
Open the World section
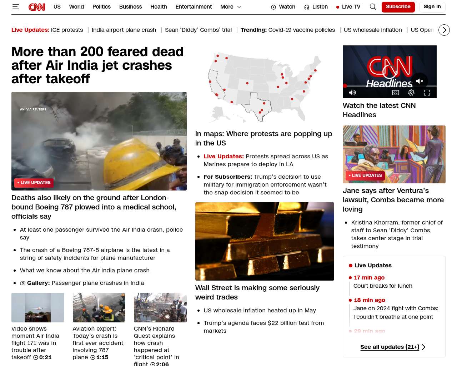tap(76, 7)
